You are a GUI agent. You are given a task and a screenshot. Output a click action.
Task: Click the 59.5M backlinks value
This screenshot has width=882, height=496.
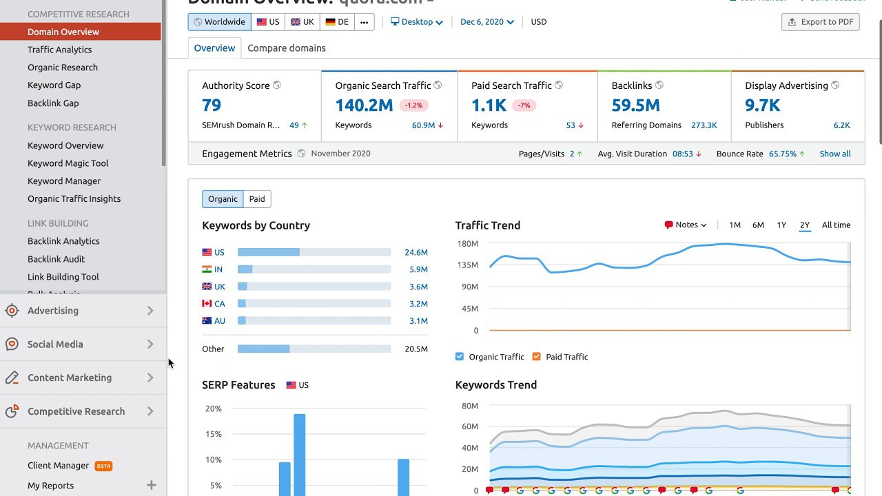click(x=635, y=105)
